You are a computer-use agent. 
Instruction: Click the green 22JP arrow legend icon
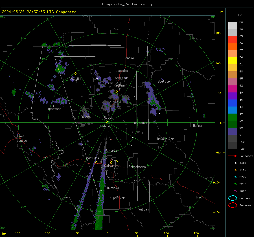[x=233, y=184]
